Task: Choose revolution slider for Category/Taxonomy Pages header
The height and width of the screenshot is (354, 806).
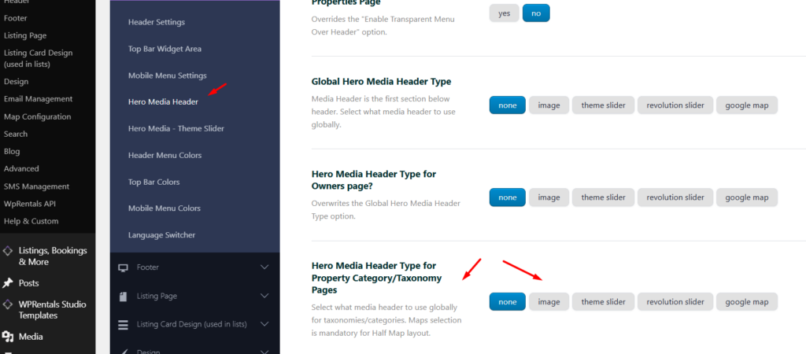Action: (675, 301)
